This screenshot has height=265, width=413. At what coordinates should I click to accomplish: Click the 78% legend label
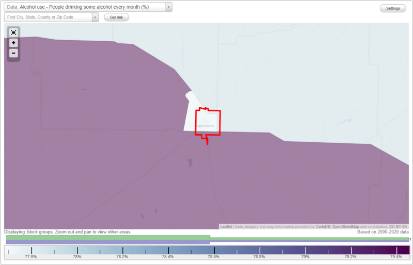[x=77, y=257]
